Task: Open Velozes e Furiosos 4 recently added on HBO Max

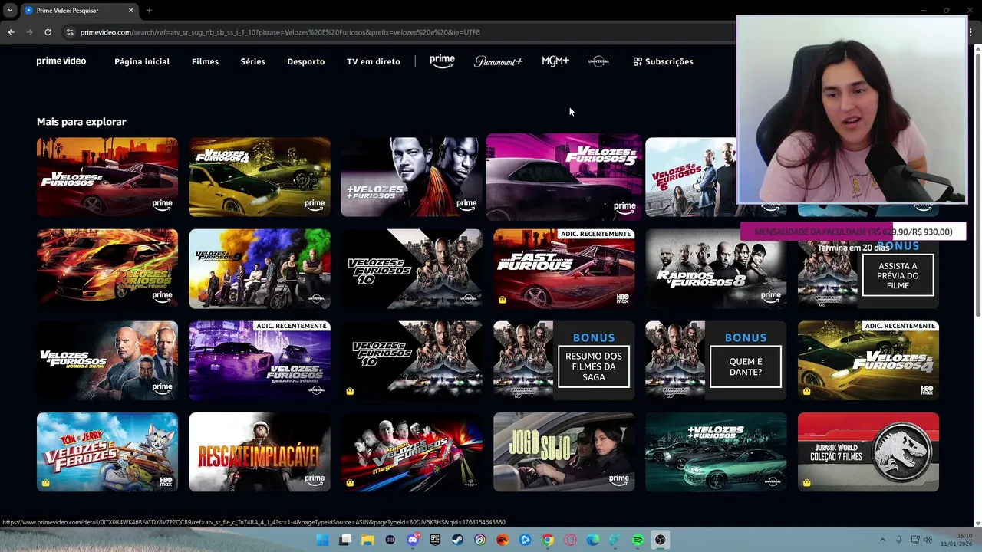Action: click(x=868, y=360)
